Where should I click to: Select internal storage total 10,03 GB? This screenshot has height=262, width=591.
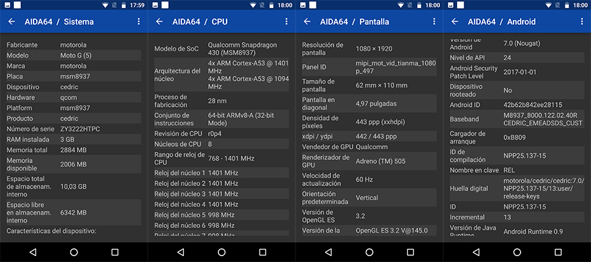pos(73,187)
